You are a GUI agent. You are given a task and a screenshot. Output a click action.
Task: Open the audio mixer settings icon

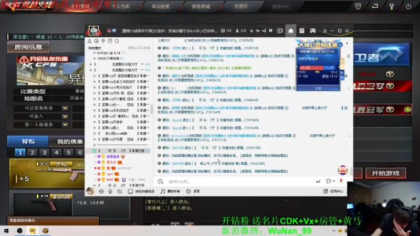pyautogui.click(x=120, y=191)
